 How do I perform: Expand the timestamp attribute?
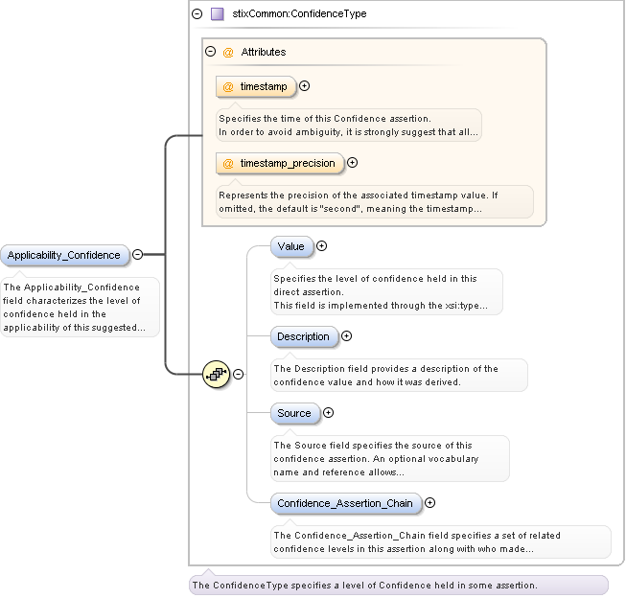click(x=304, y=86)
